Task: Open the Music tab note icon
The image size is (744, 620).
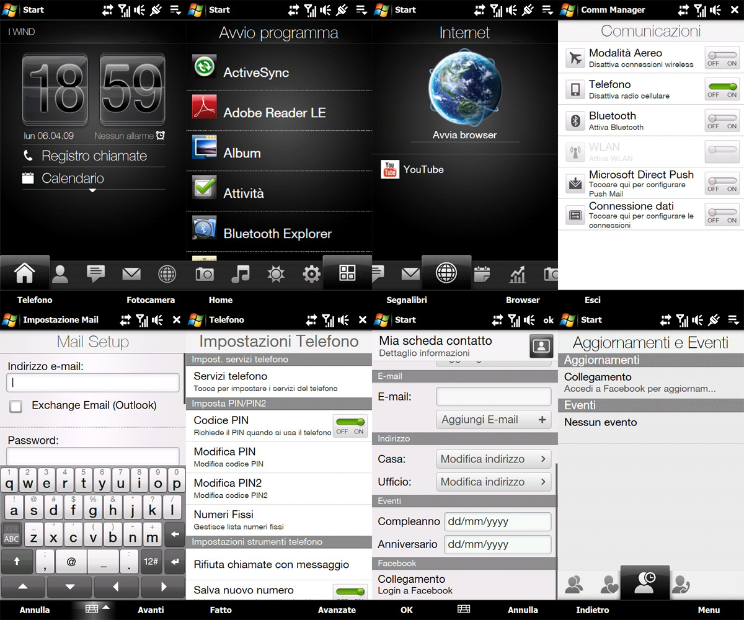Action: [240, 273]
